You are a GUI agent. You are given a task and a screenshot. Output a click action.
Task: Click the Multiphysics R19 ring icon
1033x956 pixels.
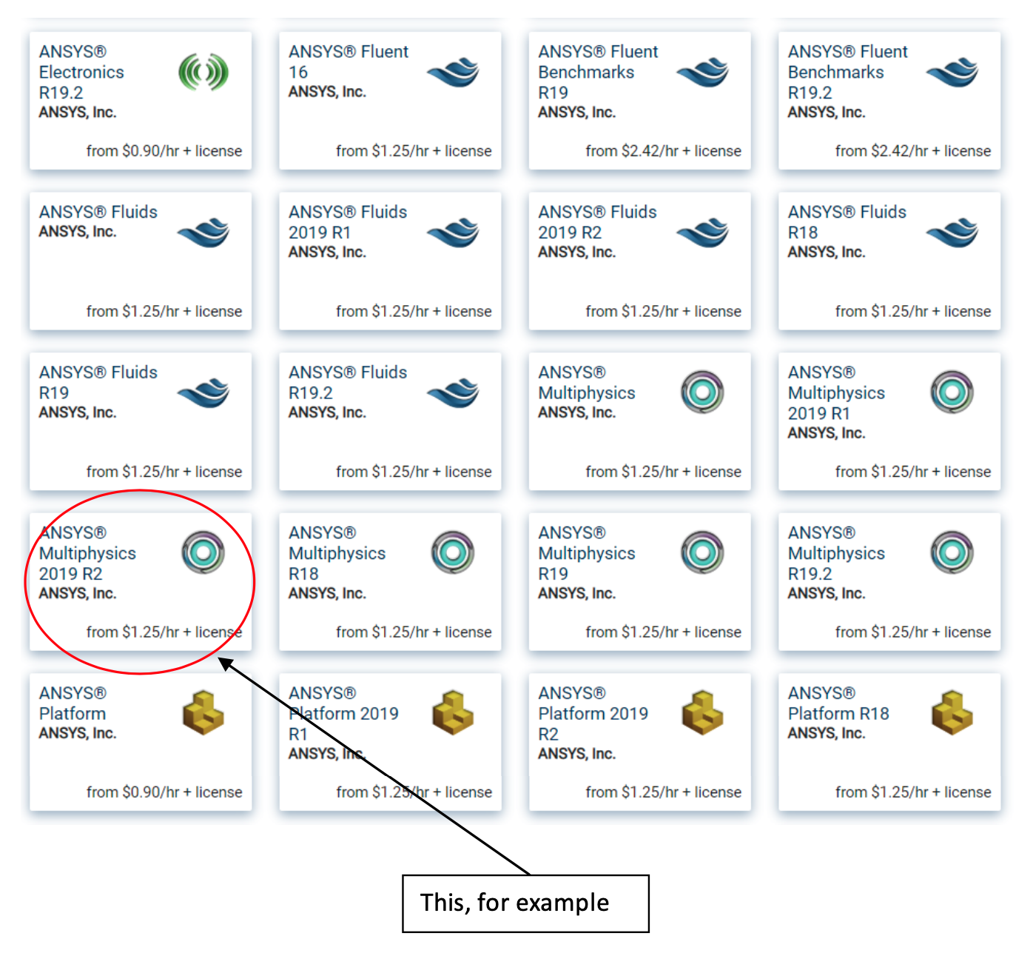702,552
